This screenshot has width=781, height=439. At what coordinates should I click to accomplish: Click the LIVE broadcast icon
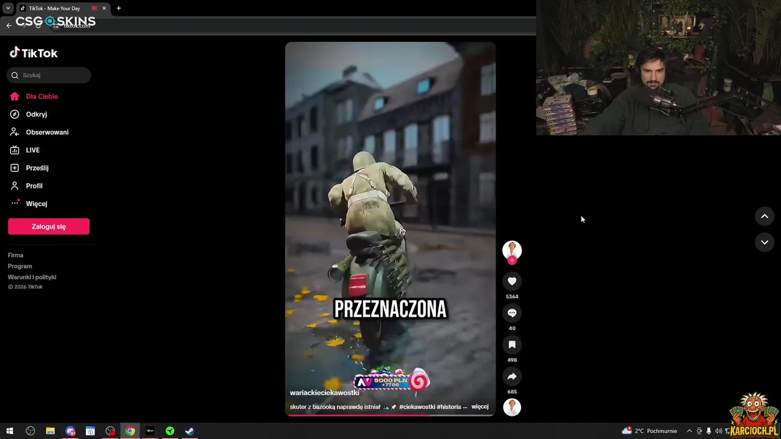(x=15, y=150)
